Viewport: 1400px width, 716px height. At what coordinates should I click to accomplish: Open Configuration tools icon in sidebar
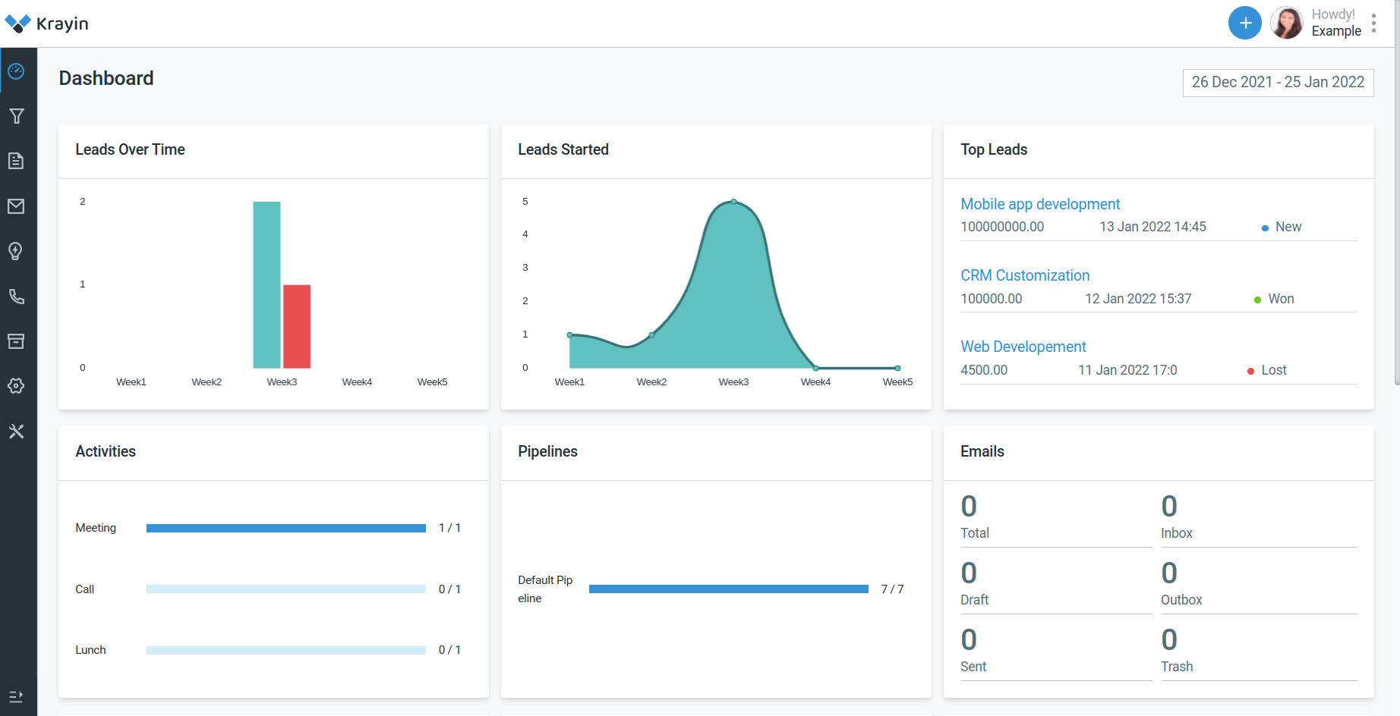click(x=16, y=432)
